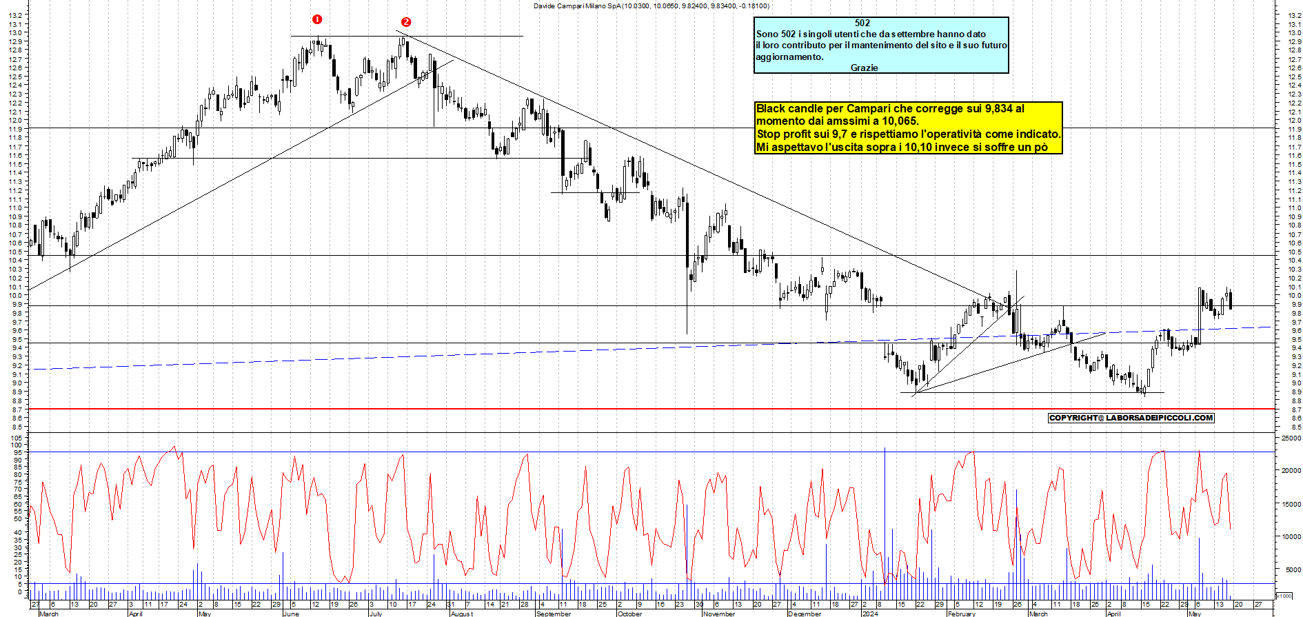Click the red circle marker numbered 1
This screenshot has height=617, width=1303.
(x=317, y=19)
